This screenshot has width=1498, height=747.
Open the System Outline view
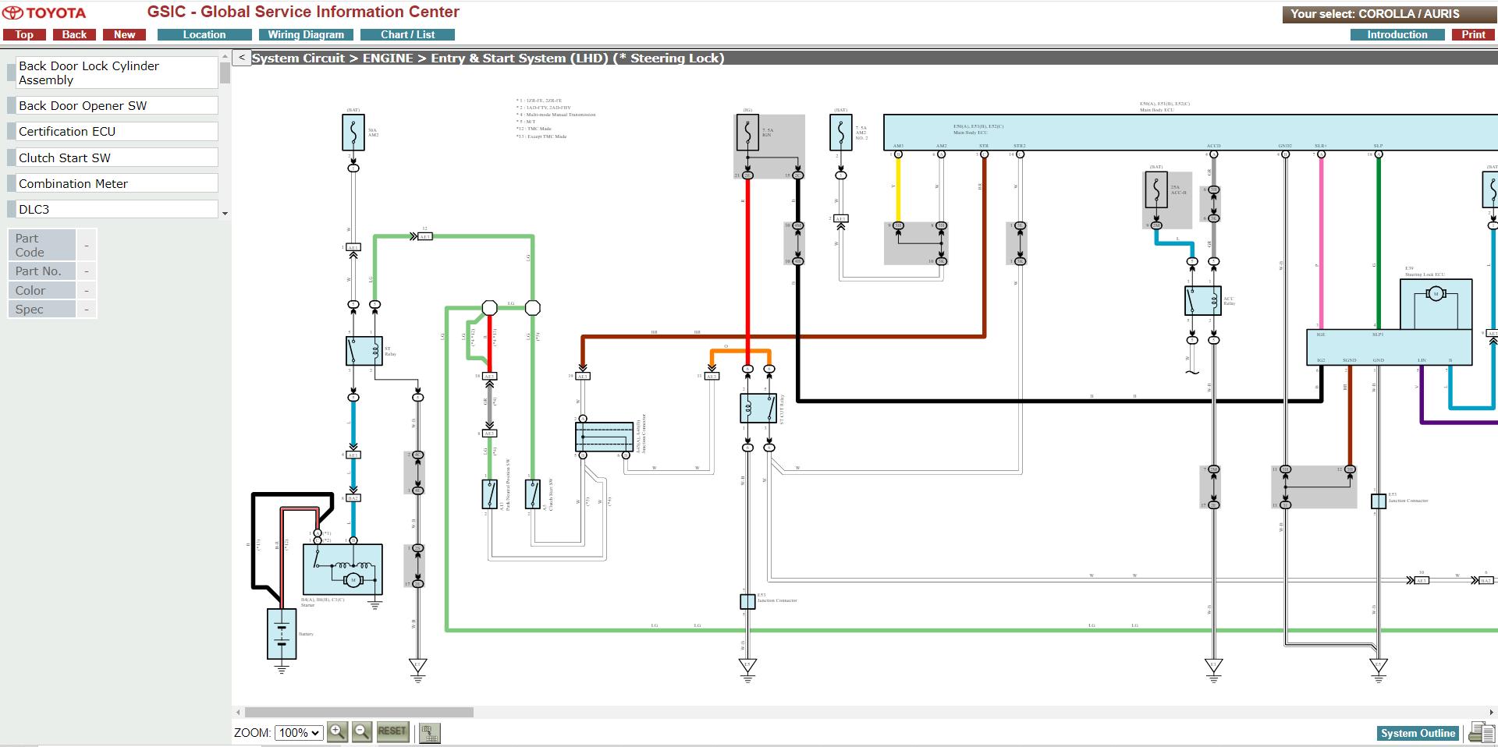pos(1418,733)
